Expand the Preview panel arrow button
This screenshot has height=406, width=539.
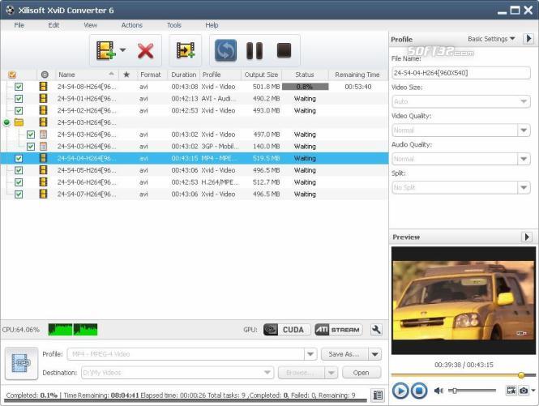(x=527, y=237)
